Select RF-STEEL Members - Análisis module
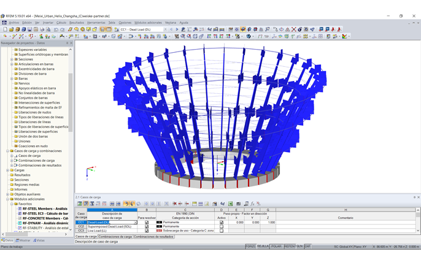Image resolution: width=421 pixels, height=263 pixels. point(45,208)
